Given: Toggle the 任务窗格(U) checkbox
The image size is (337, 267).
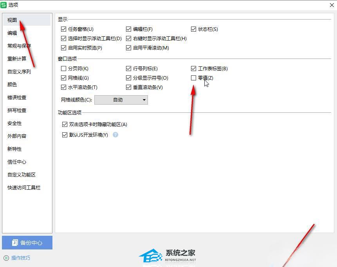Looking at the screenshot, I should (63, 29).
